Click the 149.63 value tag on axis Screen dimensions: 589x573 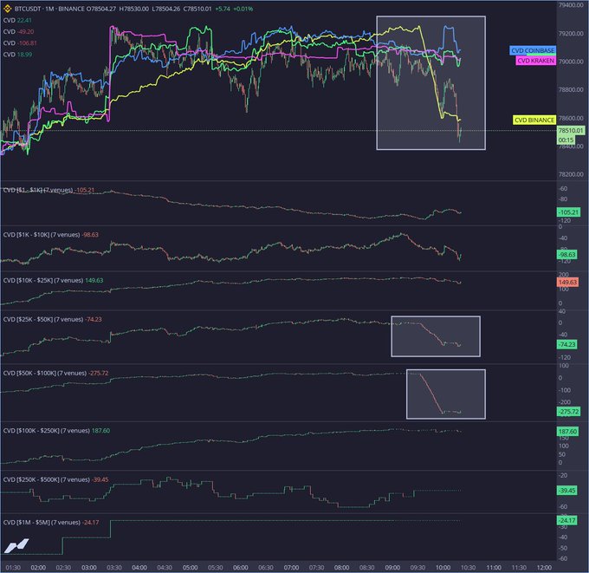point(567,282)
